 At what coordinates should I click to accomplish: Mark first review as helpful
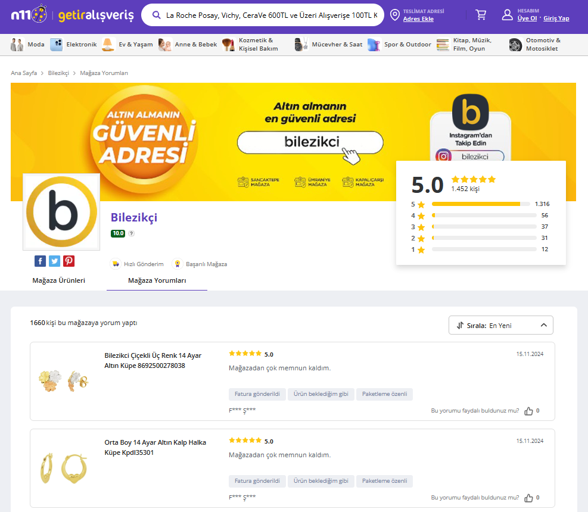click(x=528, y=411)
